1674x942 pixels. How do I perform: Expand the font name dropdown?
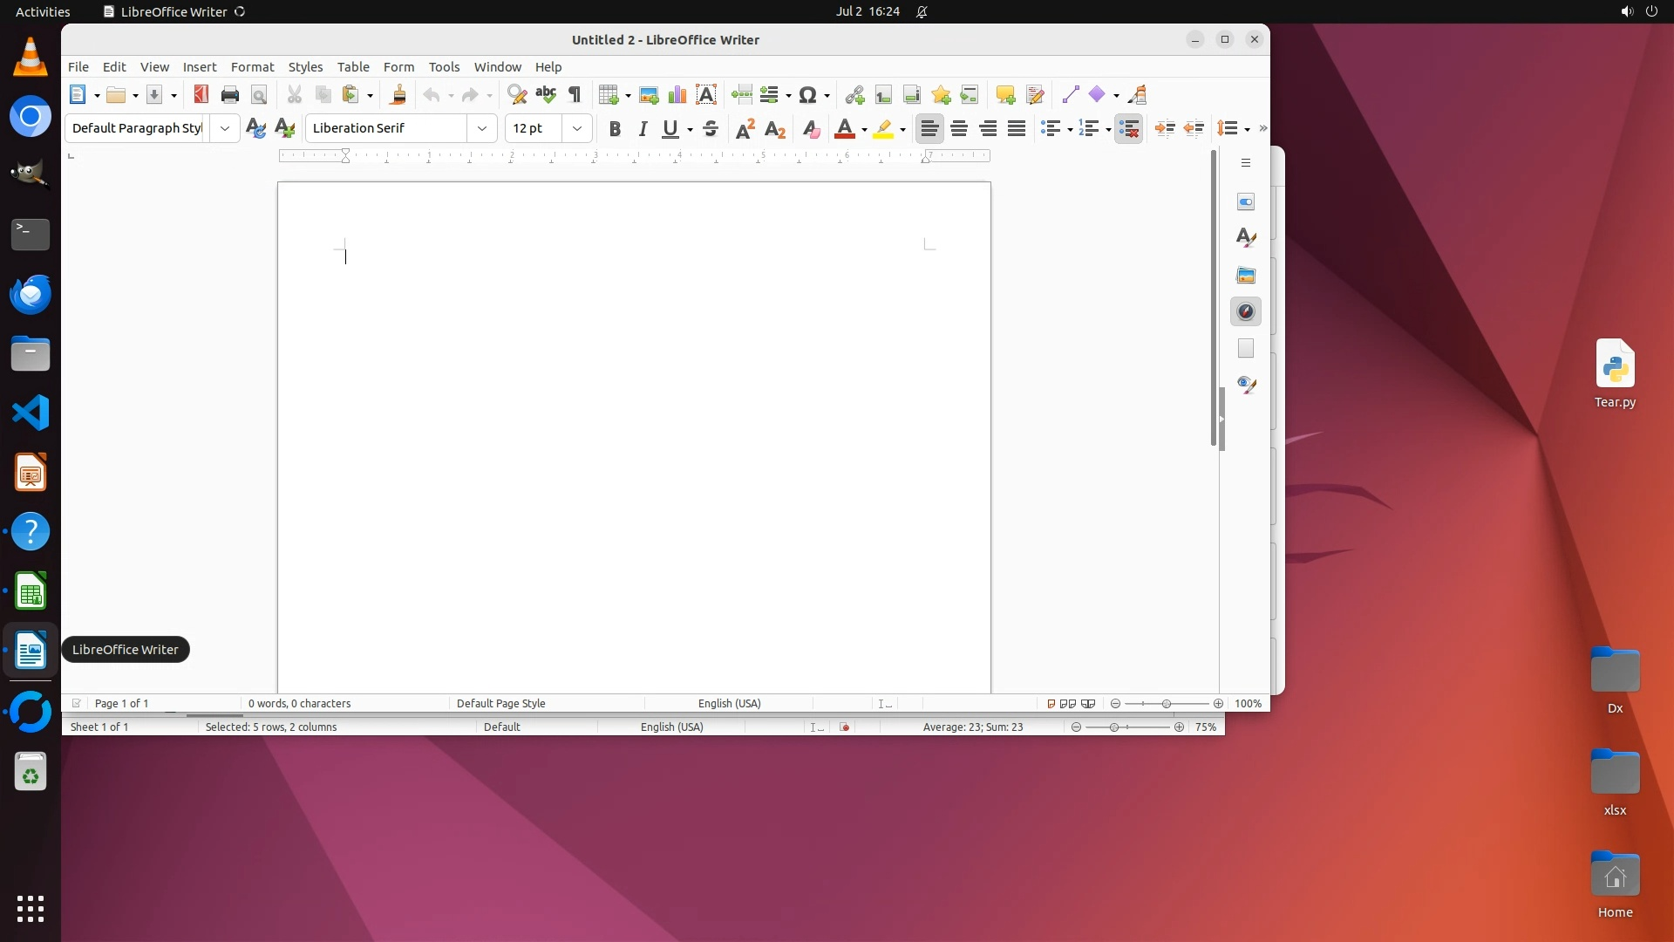point(482,128)
